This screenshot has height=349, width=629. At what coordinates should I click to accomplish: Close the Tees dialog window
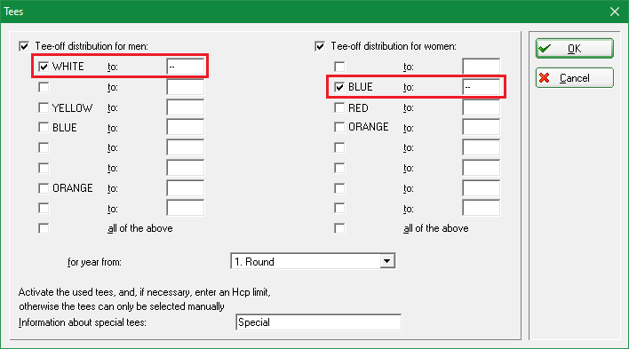tap(615, 12)
